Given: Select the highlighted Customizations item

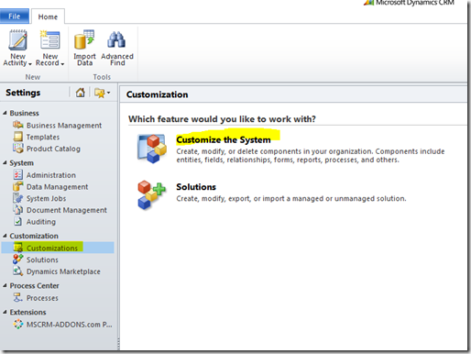Looking at the screenshot, I should [x=58, y=248].
